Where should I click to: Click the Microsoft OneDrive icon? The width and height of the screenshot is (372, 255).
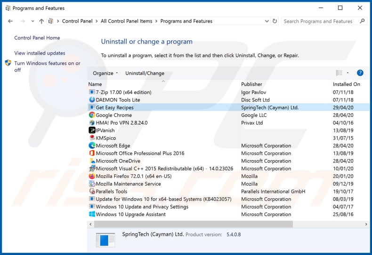tap(92, 161)
